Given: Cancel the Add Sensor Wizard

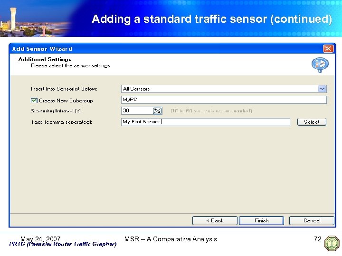Looking at the screenshot, I should [312, 220].
